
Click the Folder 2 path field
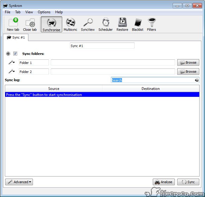coord(113,71)
